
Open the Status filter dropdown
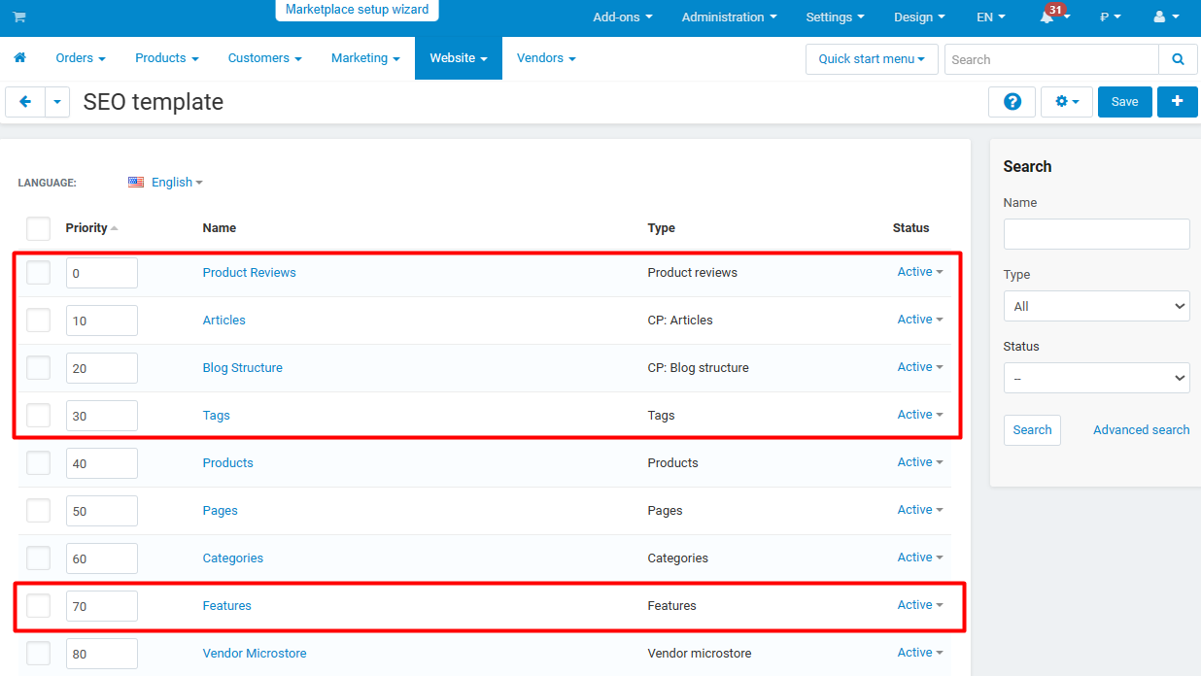(1096, 378)
